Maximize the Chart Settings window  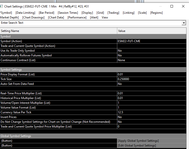coord(172,6)
